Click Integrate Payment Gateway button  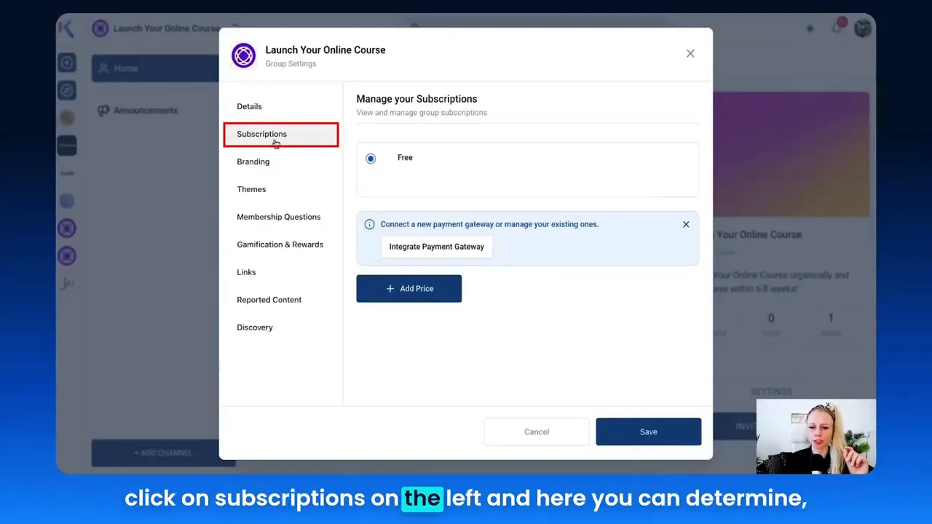pyautogui.click(x=436, y=247)
